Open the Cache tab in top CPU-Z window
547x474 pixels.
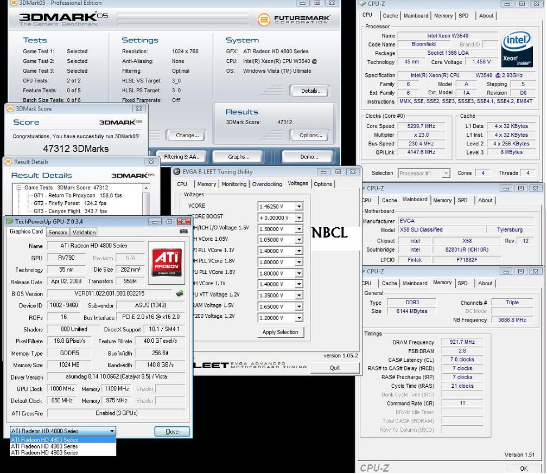(x=390, y=16)
